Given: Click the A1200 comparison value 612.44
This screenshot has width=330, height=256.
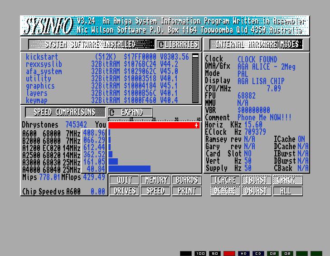Looking at the screenshot, I should [x=94, y=147].
